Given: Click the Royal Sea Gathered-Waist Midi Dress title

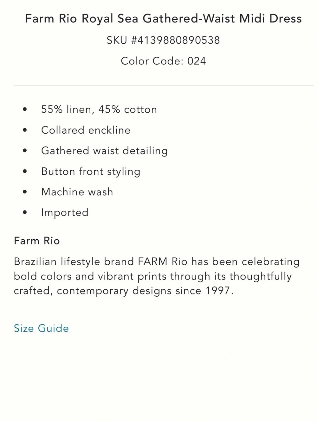Looking at the screenshot, I should point(163,19).
